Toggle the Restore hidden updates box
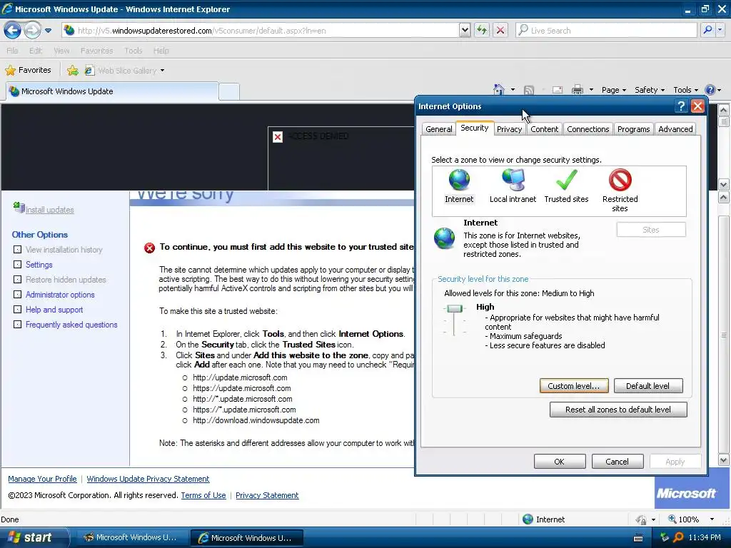Screen dimensions: 731x548 [17, 280]
